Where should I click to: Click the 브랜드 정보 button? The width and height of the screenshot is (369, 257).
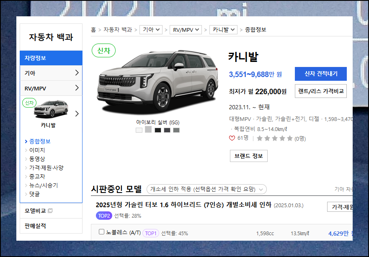click(x=249, y=156)
